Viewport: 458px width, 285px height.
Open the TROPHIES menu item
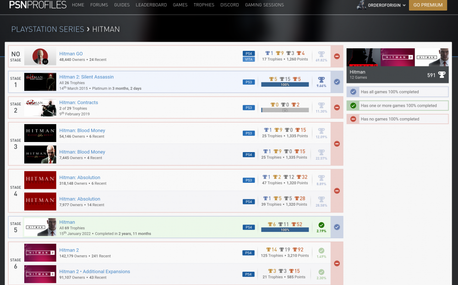pos(204,5)
